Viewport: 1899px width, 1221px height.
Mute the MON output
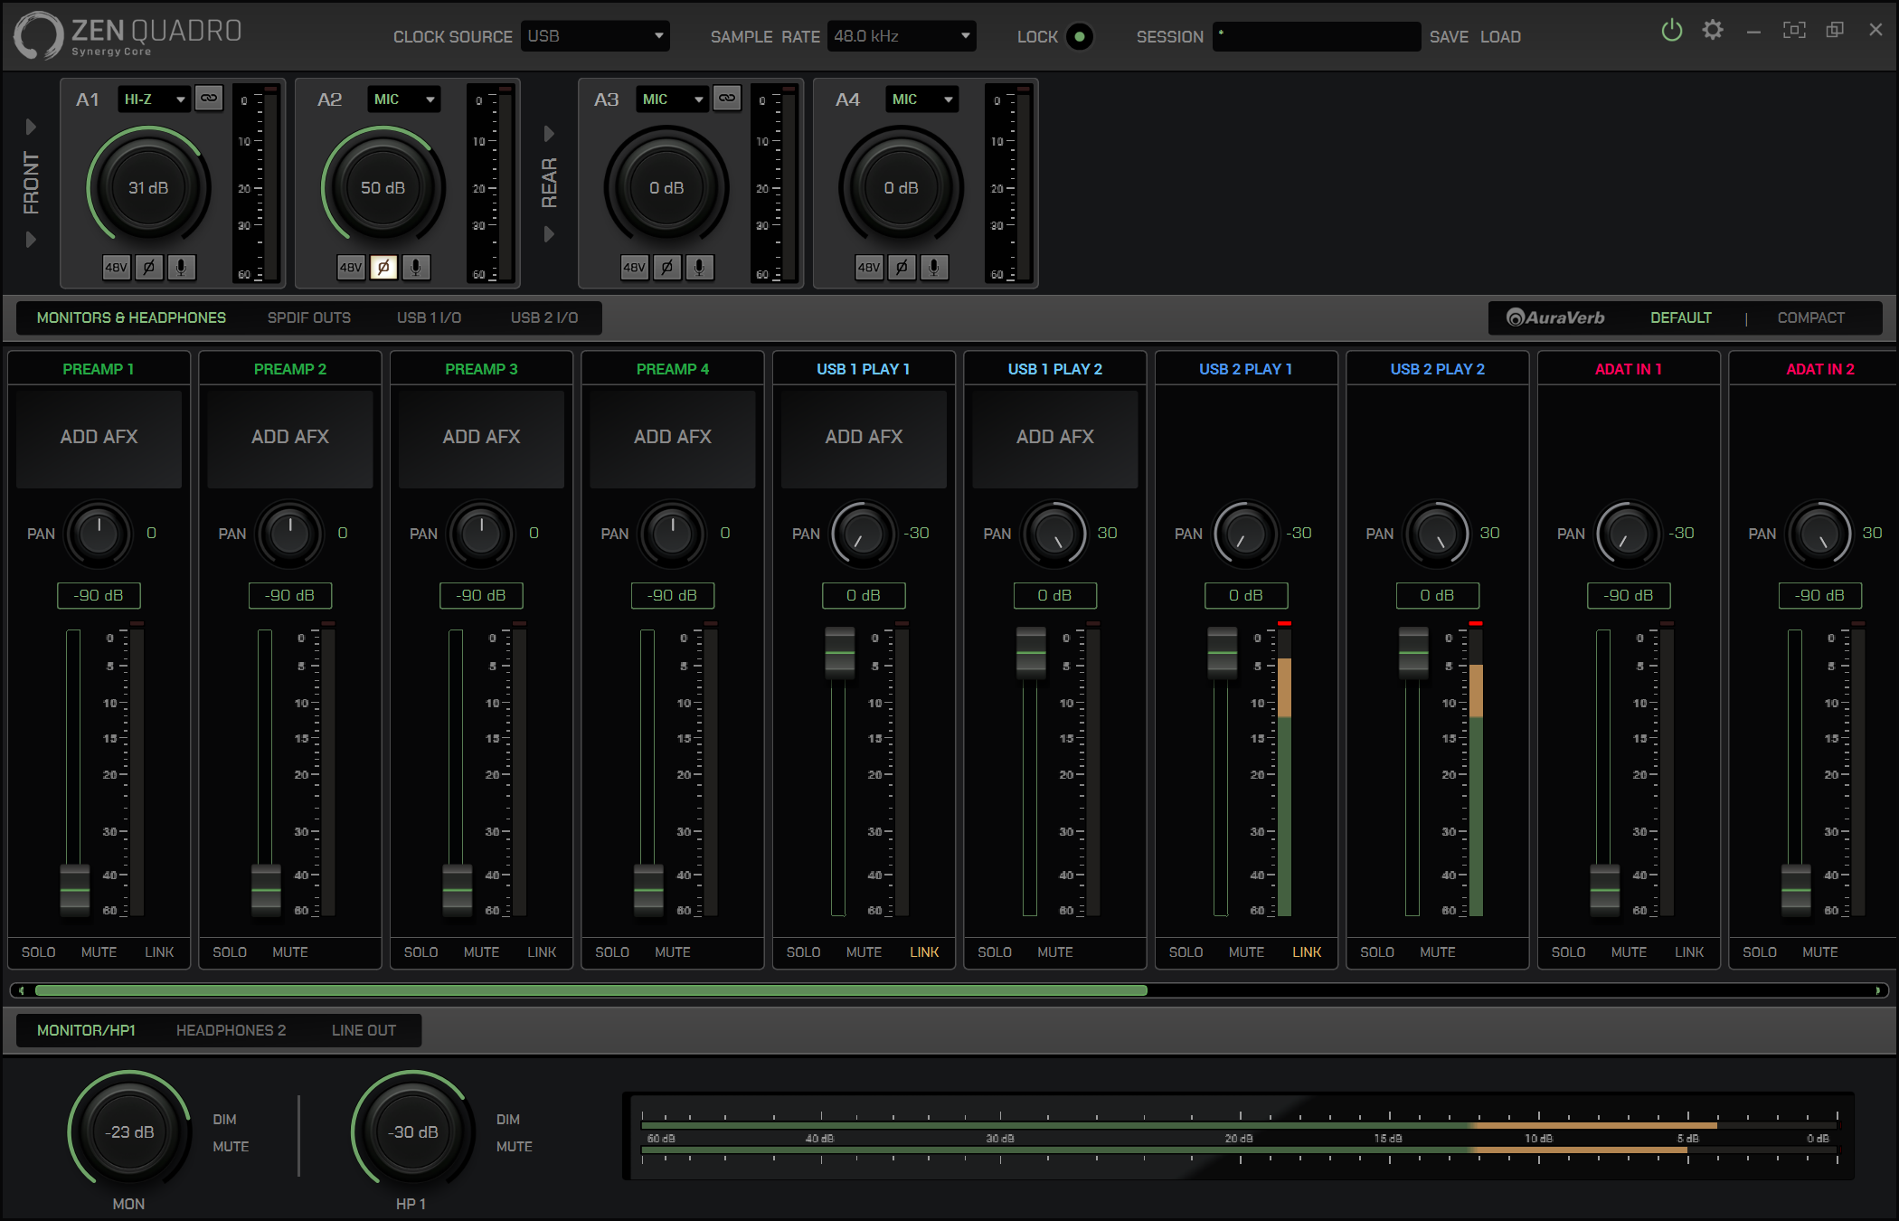pos(231,1146)
